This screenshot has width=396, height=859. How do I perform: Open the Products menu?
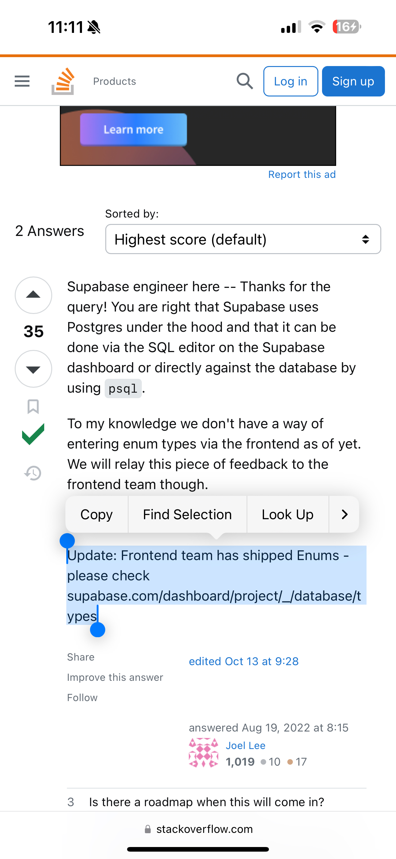(x=114, y=81)
